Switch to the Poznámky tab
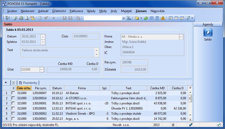 29,83
